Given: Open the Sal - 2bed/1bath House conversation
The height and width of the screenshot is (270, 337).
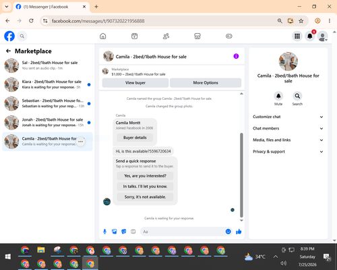Looking at the screenshot, I should pyautogui.click(x=47, y=65).
